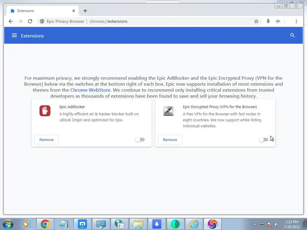The height and width of the screenshot is (230, 307).
Task: Go back using the browser back arrow
Action: click(11, 21)
